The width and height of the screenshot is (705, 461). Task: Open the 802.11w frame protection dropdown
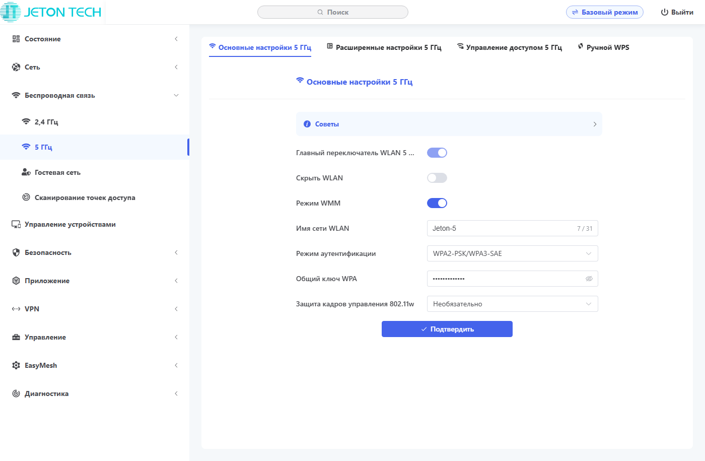click(x=512, y=304)
